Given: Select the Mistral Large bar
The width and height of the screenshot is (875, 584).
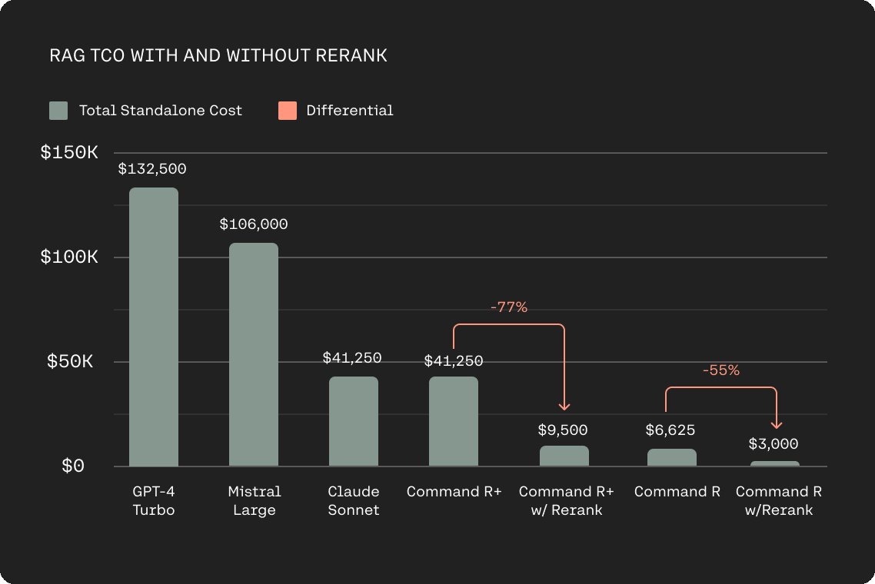Looking at the screenshot, I should click(254, 354).
